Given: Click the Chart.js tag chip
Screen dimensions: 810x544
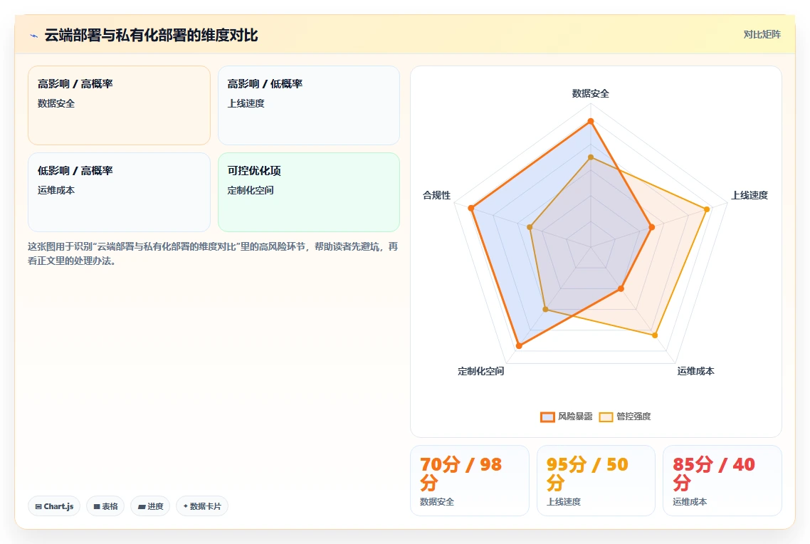Looking at the screenshot, I should pyautogui.click(x=54, y=506).
